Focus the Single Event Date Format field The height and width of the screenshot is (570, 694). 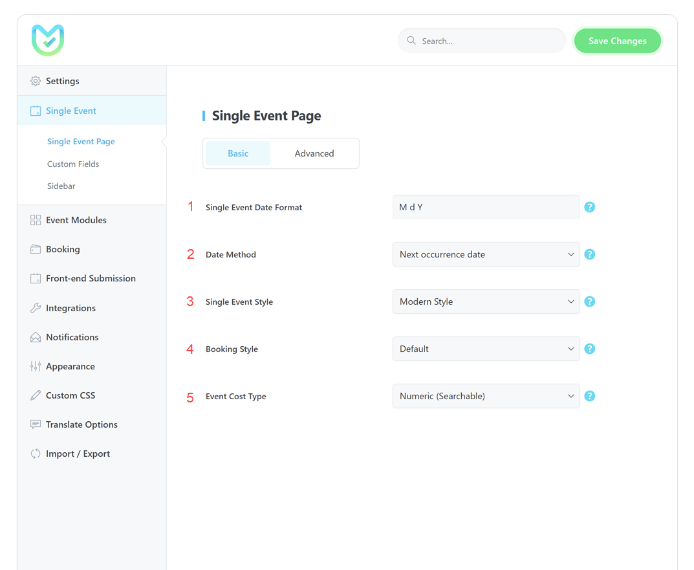486,207
